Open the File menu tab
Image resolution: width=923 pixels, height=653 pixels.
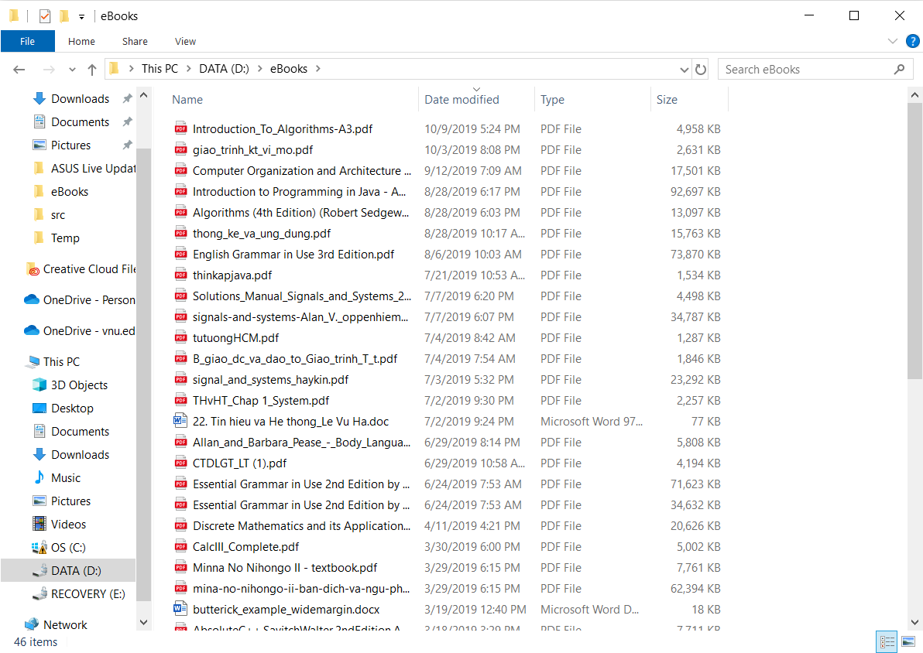coord(28,41)
